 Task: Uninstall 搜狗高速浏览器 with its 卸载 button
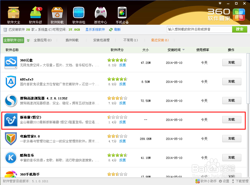click(x=232, y=101)
